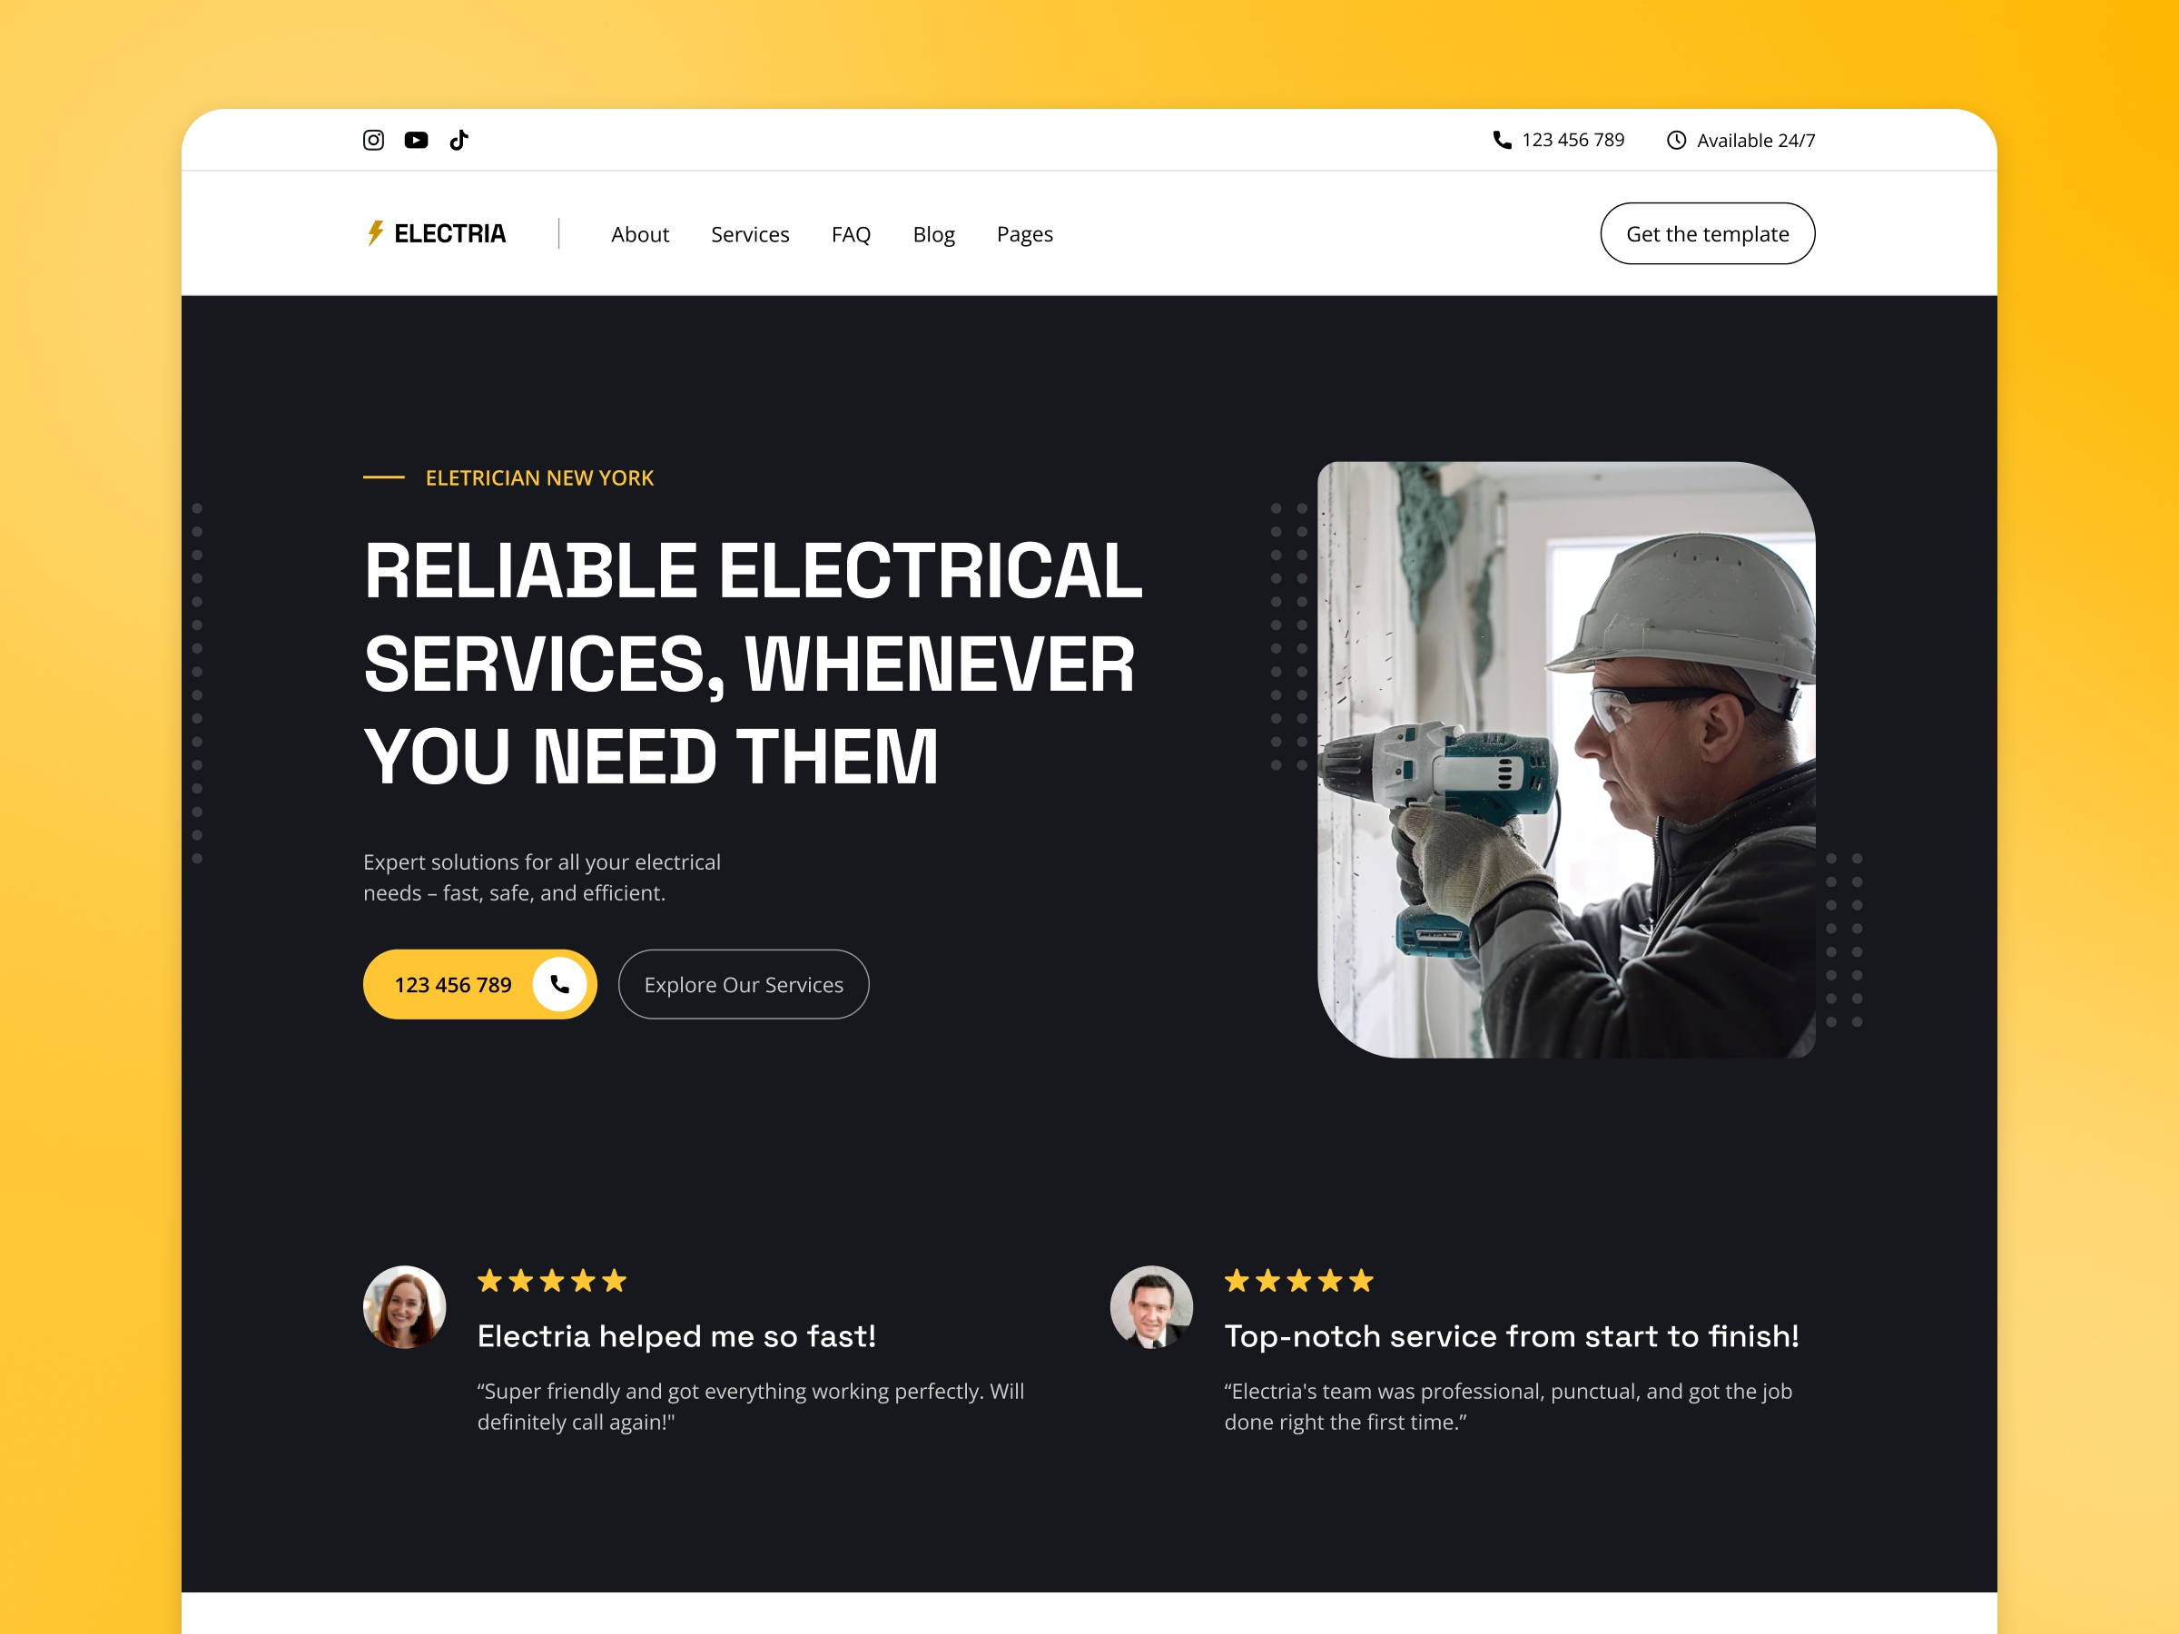Expand the Pages navigation menu item

click(x=1022, y=233)
